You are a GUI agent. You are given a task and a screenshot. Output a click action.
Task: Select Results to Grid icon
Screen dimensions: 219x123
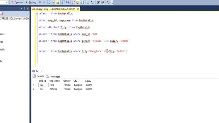pos(78,2)
